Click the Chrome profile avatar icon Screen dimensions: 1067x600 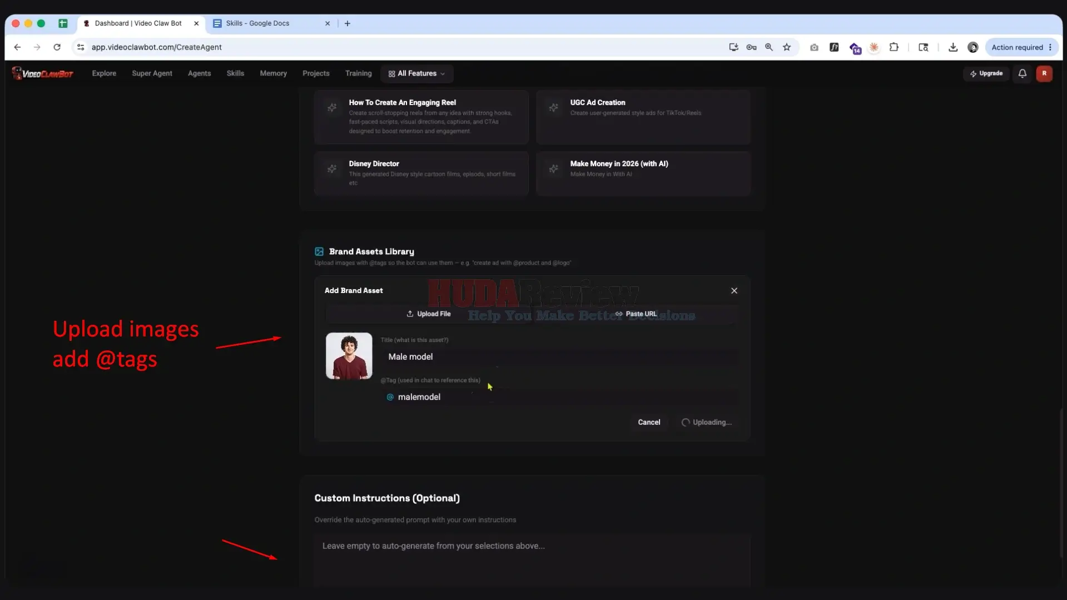973,47
